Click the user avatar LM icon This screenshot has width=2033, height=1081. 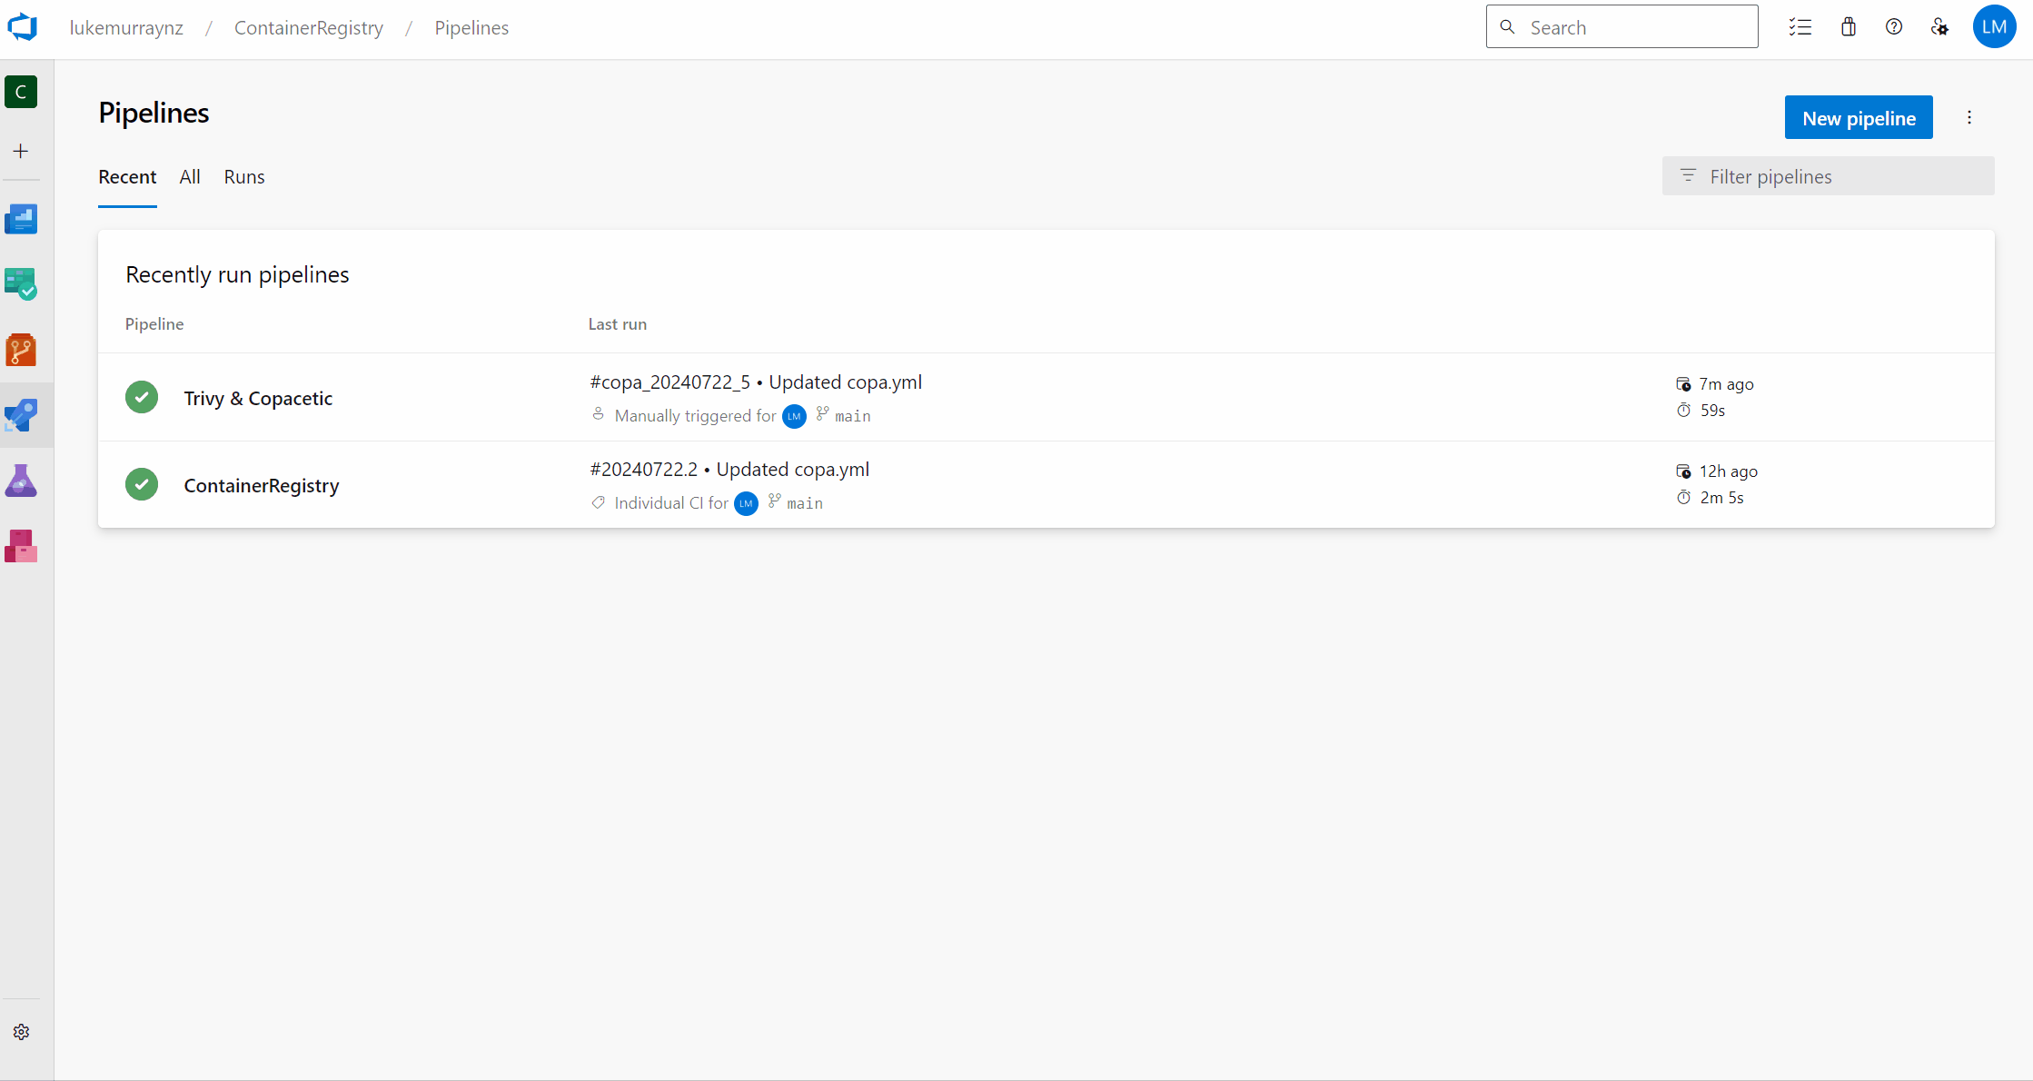(1996, 28)
